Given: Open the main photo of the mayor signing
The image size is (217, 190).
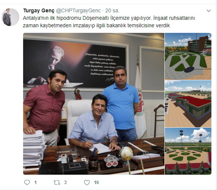Looking at the screenshot, I should click(x=94, y=104).
